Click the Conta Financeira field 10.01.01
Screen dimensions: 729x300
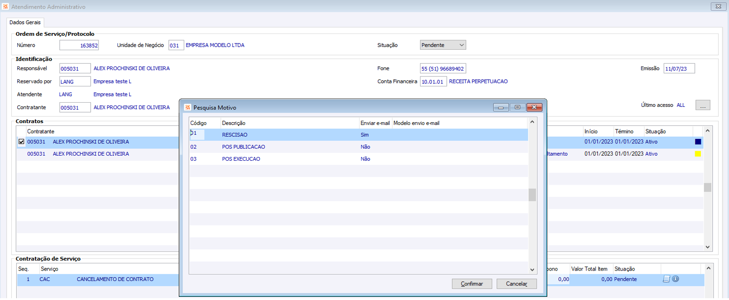click(433, 81)
